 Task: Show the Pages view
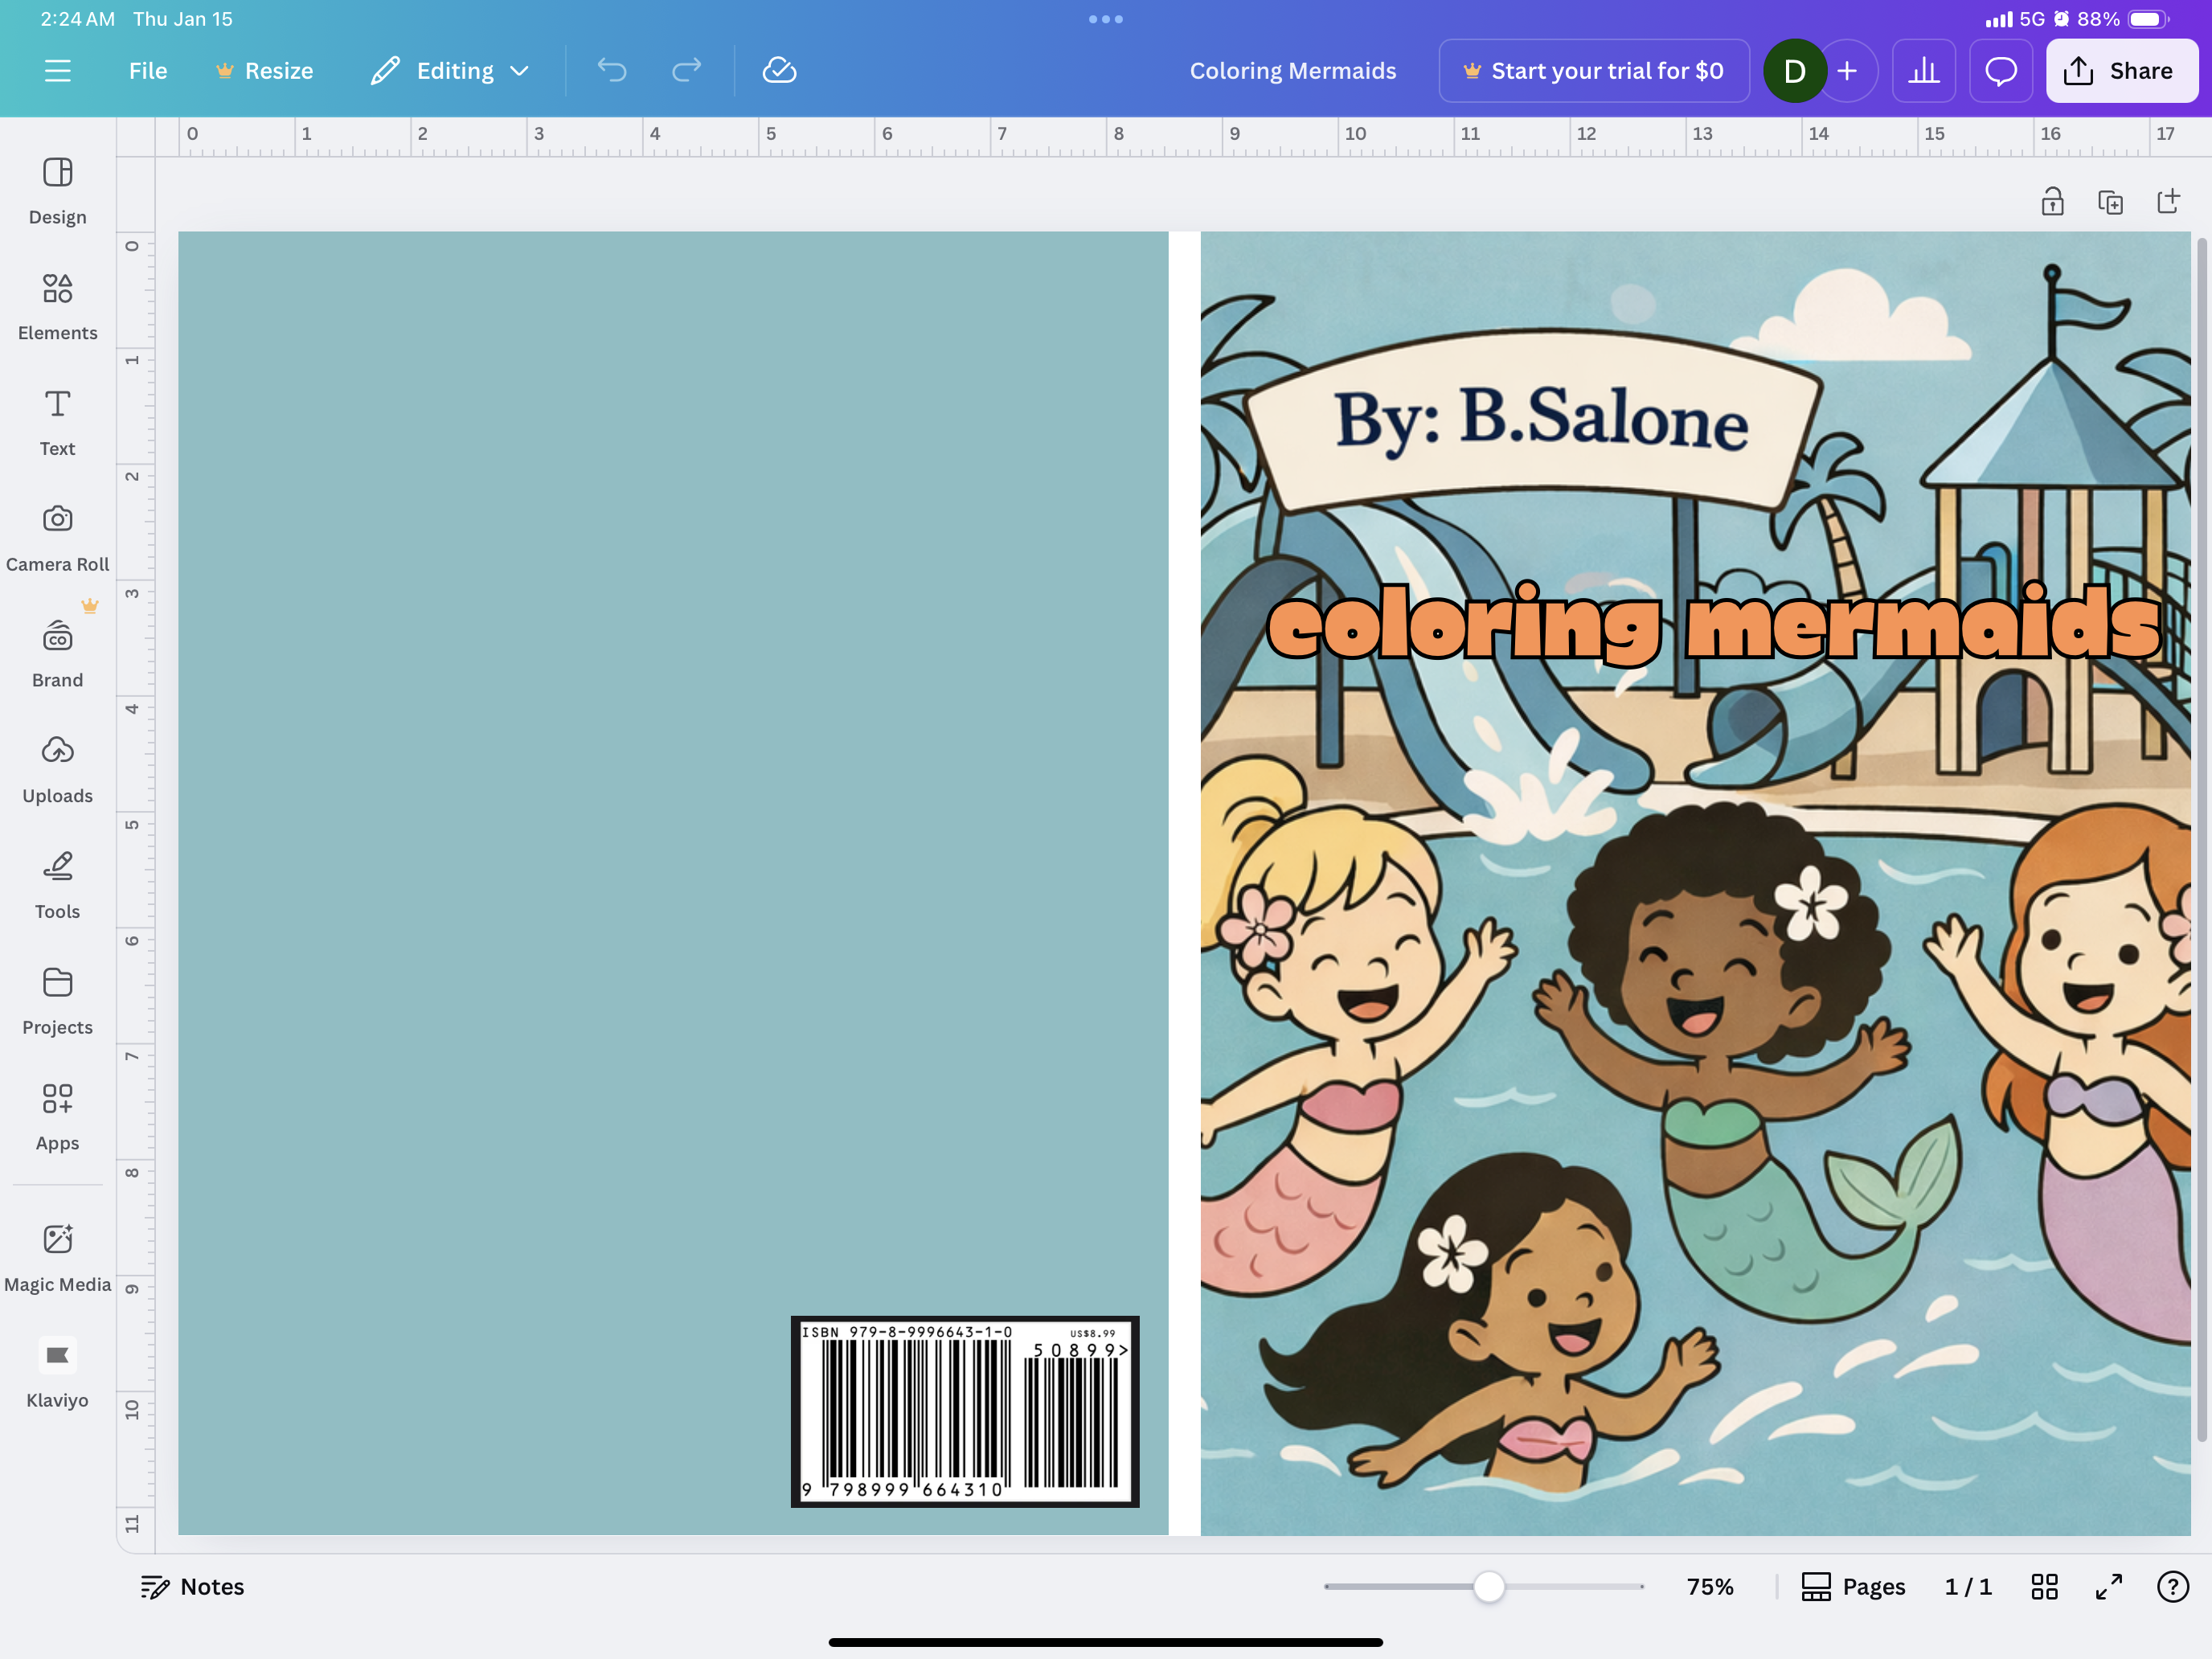[1853, 1587]
